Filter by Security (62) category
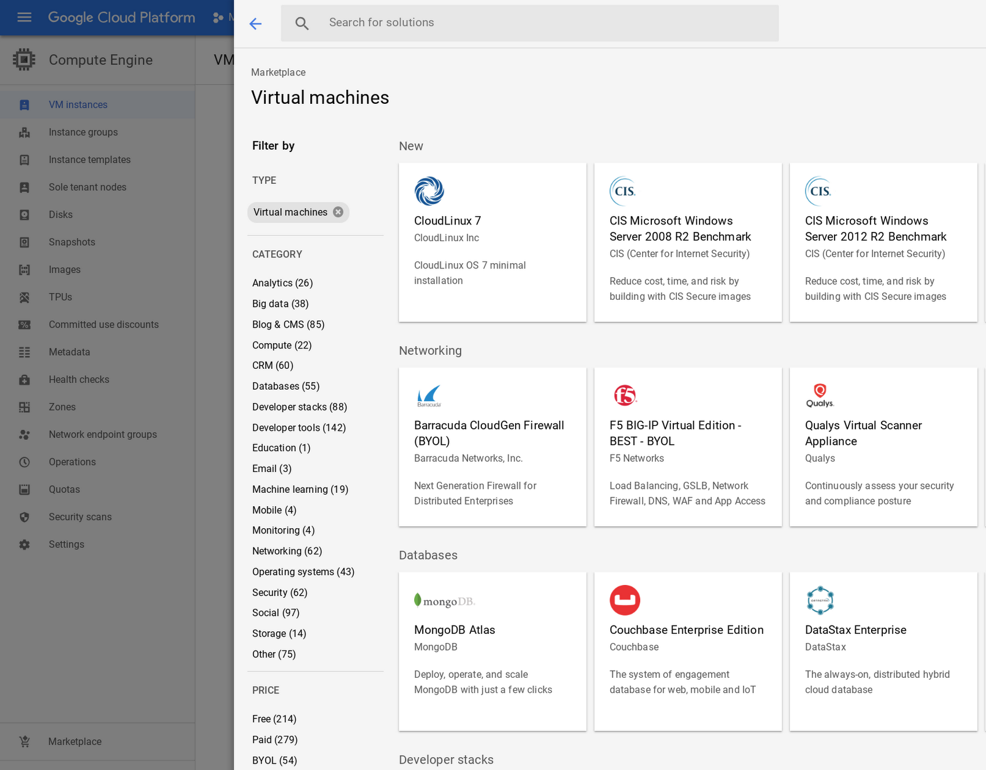Screen dimensions: 986x770 280,593
